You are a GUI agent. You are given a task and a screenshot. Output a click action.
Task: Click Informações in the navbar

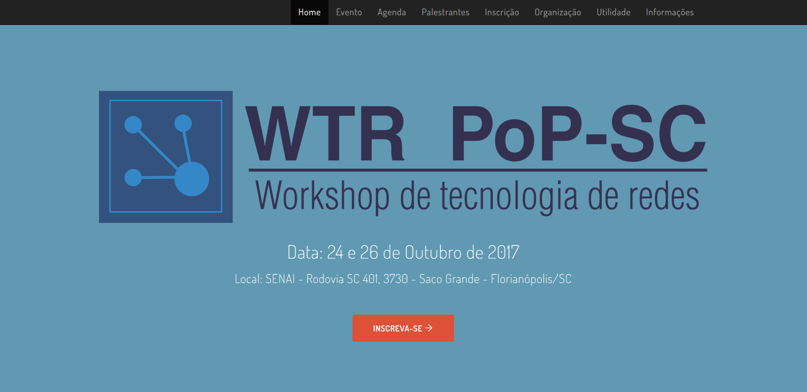click(669, 12)
